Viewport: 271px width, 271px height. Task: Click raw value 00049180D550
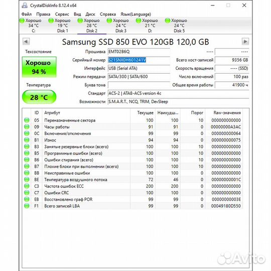tap(226, 206)
